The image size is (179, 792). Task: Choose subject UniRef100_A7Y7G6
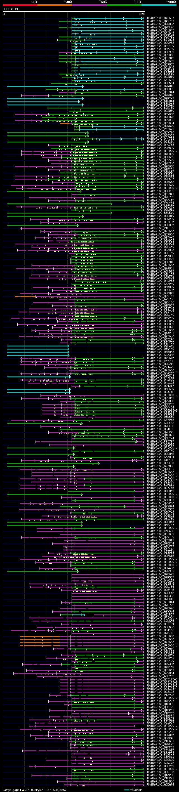pos(161,299)
